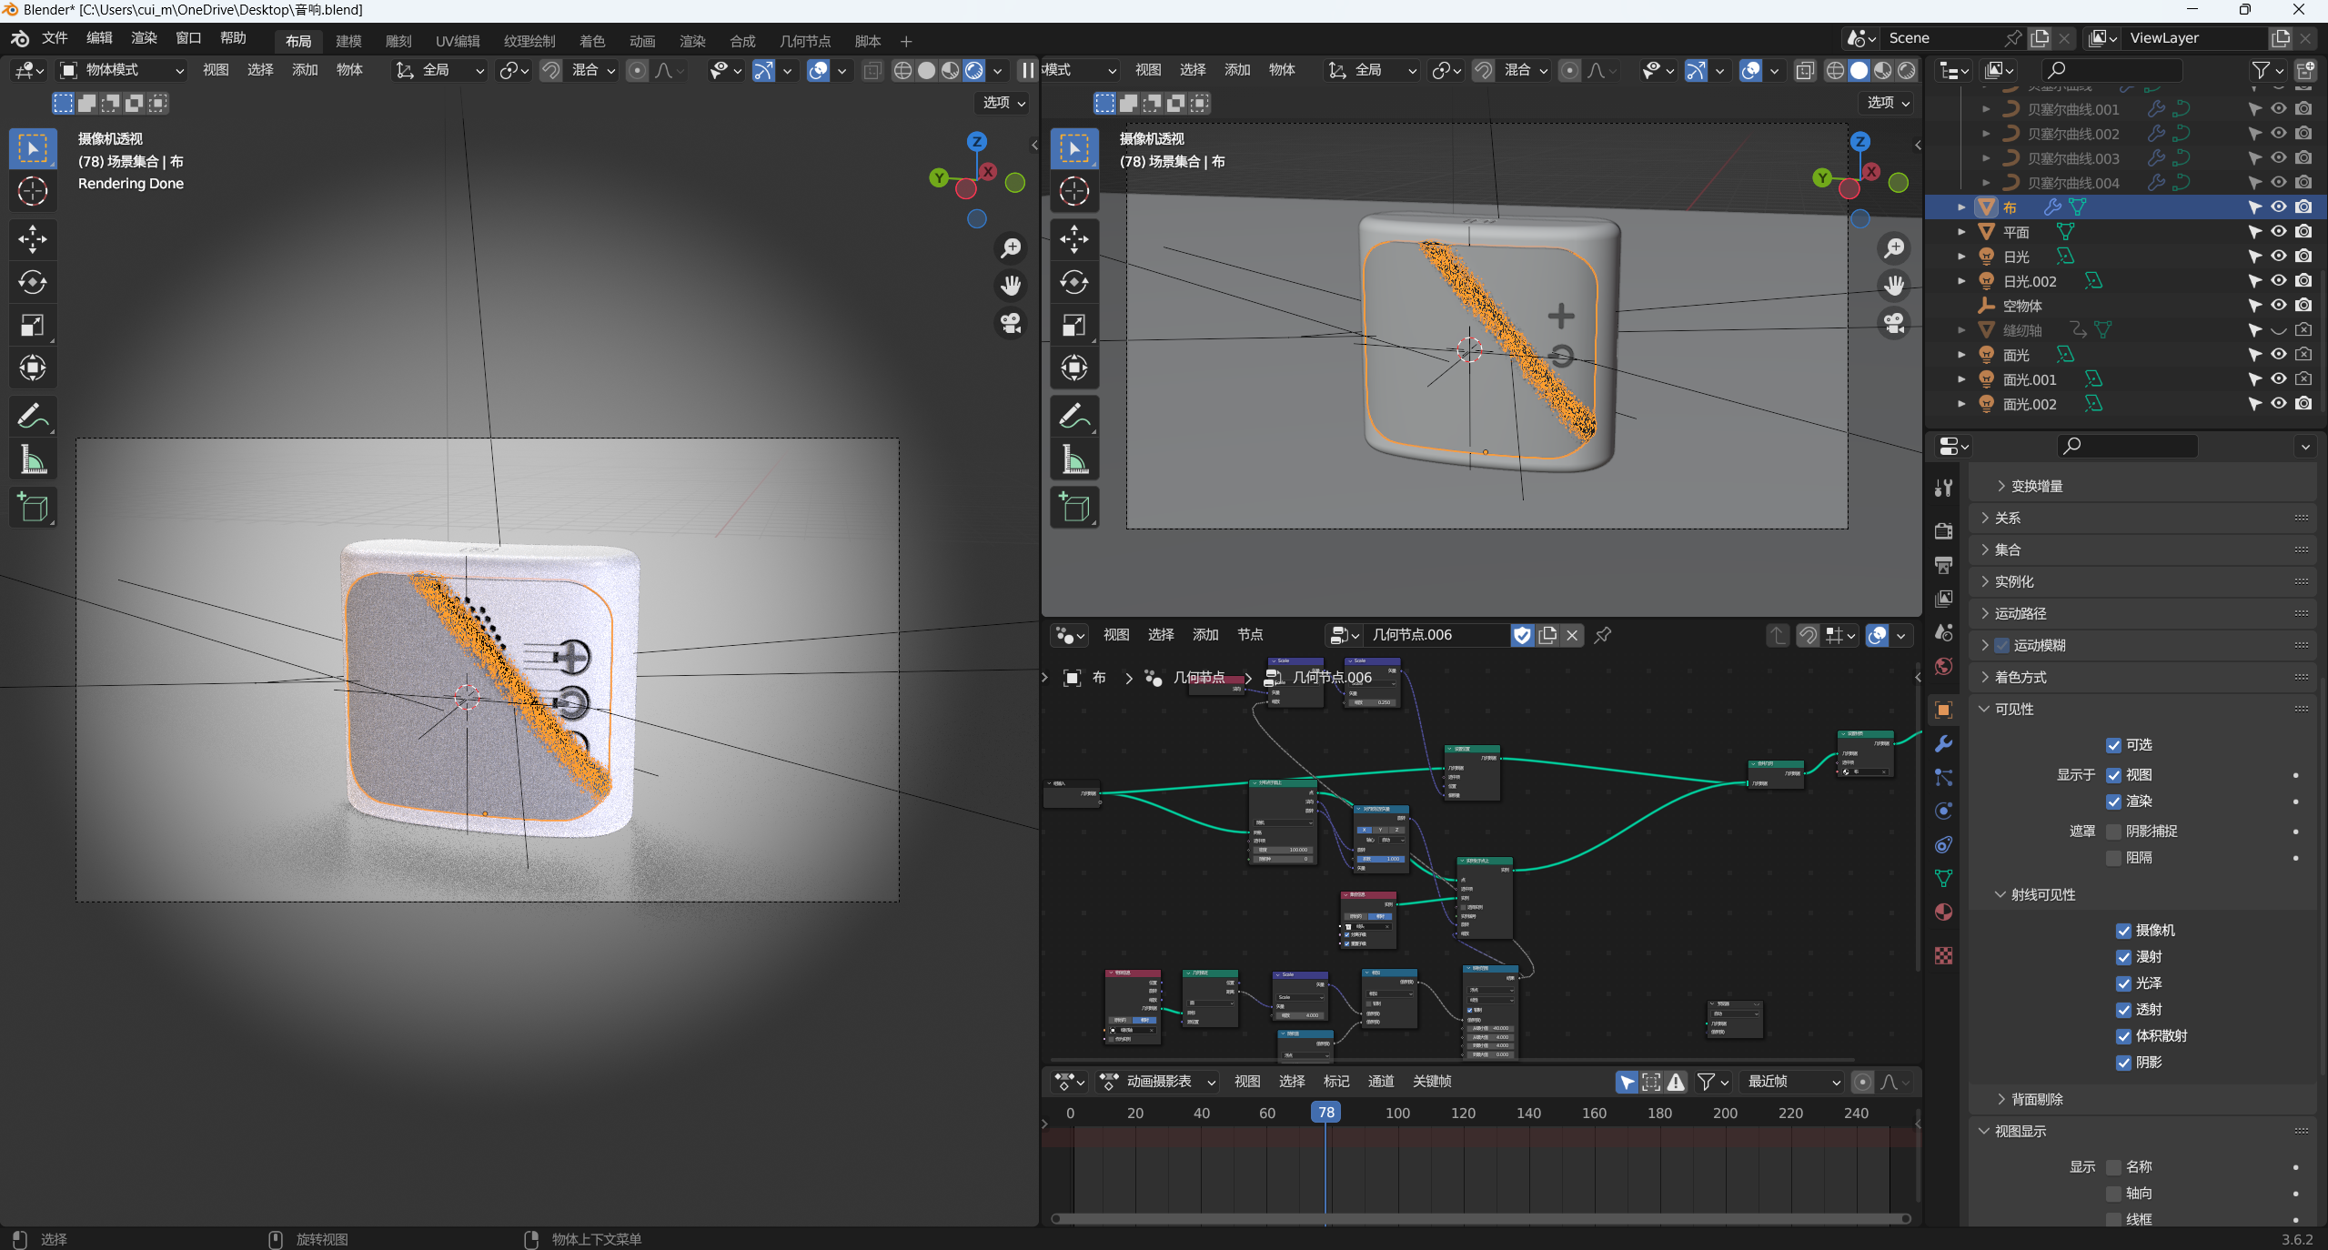
Task: Open the 编辑 menu
Action: click(x=99, y=38)
